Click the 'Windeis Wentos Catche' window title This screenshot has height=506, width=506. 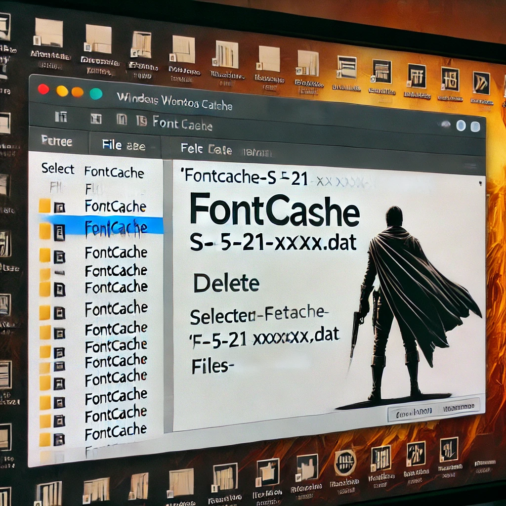tap(174, 101)
